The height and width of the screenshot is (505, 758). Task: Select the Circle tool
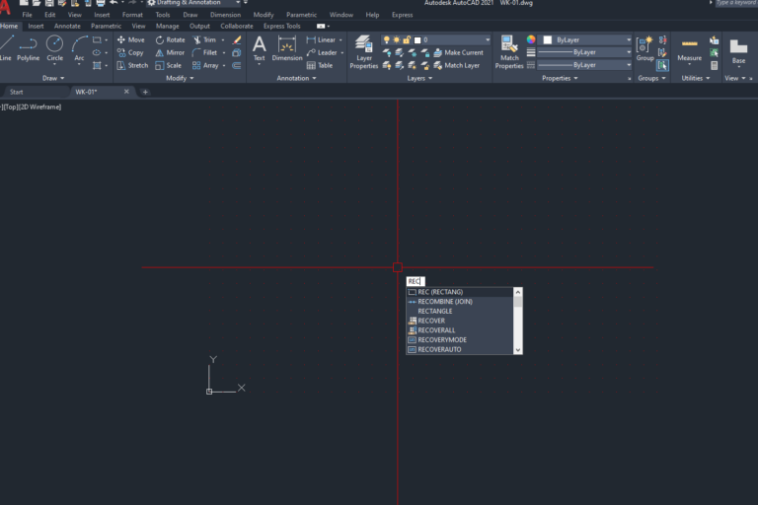(x=54, y=48)
